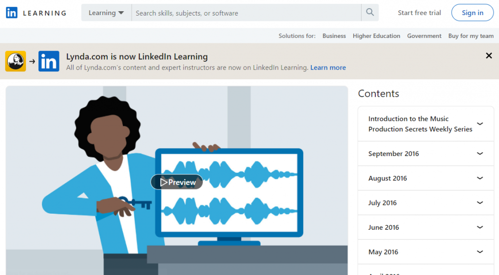Click the magnifying glass search icon
The width and height of the screenshot is (499, 275).
pos(370,13)
